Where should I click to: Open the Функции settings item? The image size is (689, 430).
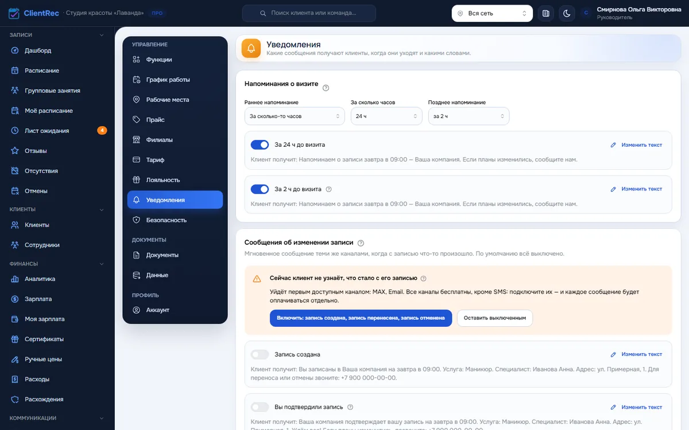coord(175,60)
